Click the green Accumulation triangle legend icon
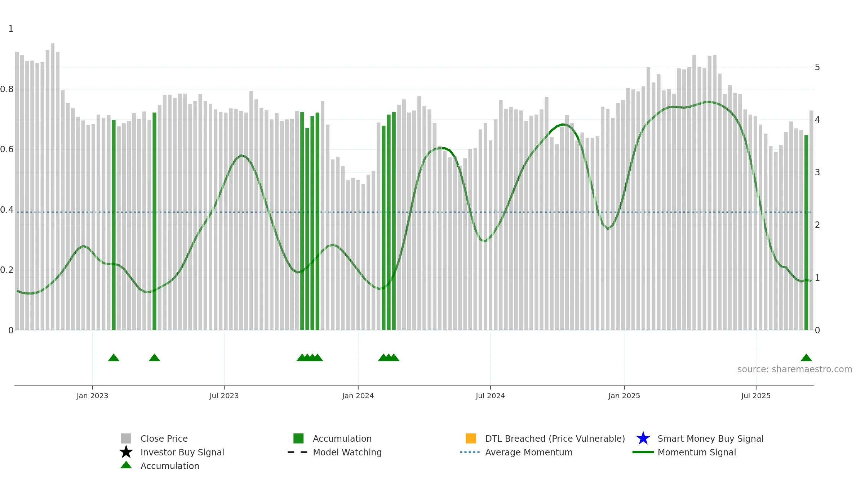The height and width of the screenshot is (486, 865). pyautogui.click(x=126, y=465)
